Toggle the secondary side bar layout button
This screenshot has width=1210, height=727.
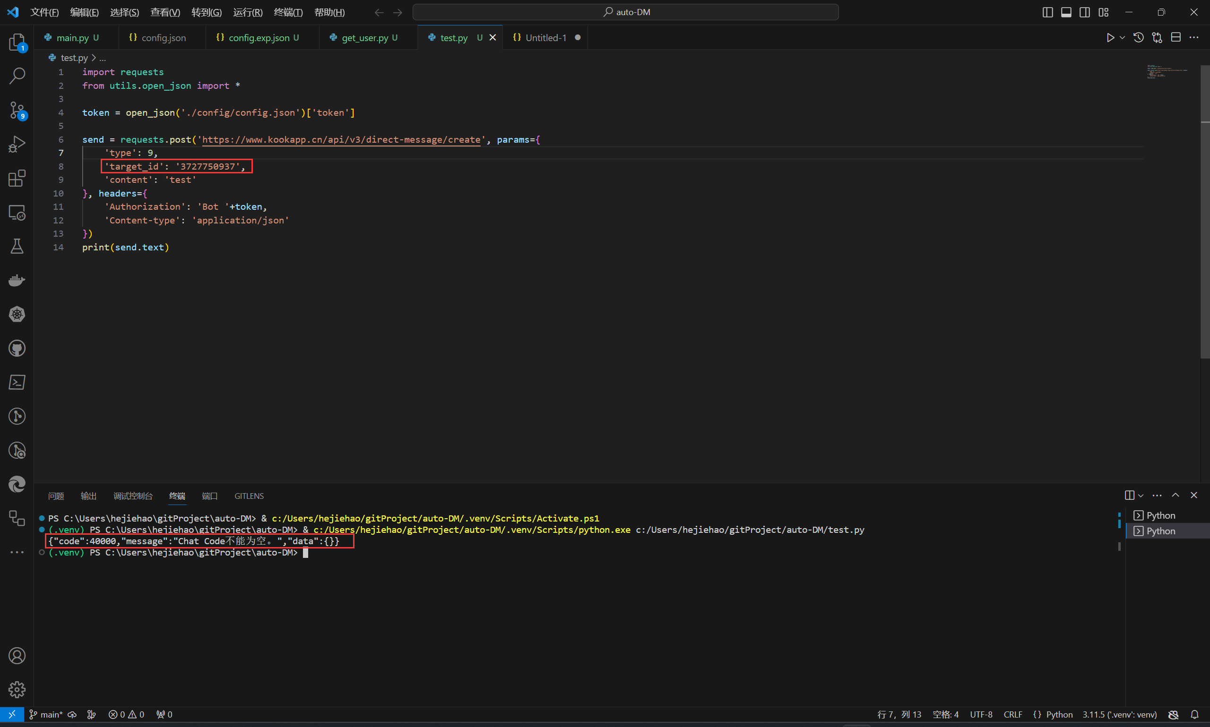point(1085,12)
